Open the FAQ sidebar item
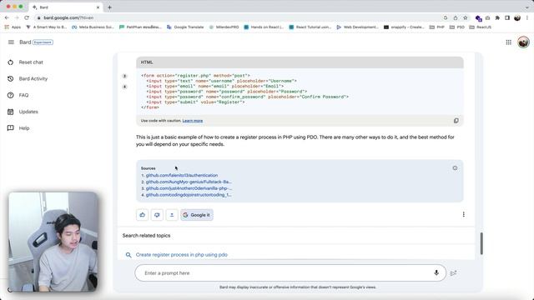This screenshot has width=534, height=300. click(x=18, y=95)
